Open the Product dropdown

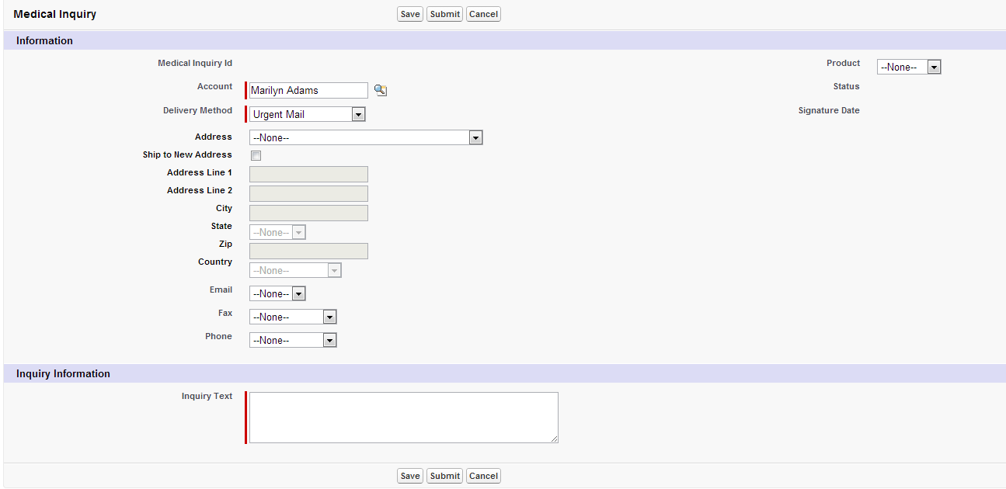click(909, 68)
